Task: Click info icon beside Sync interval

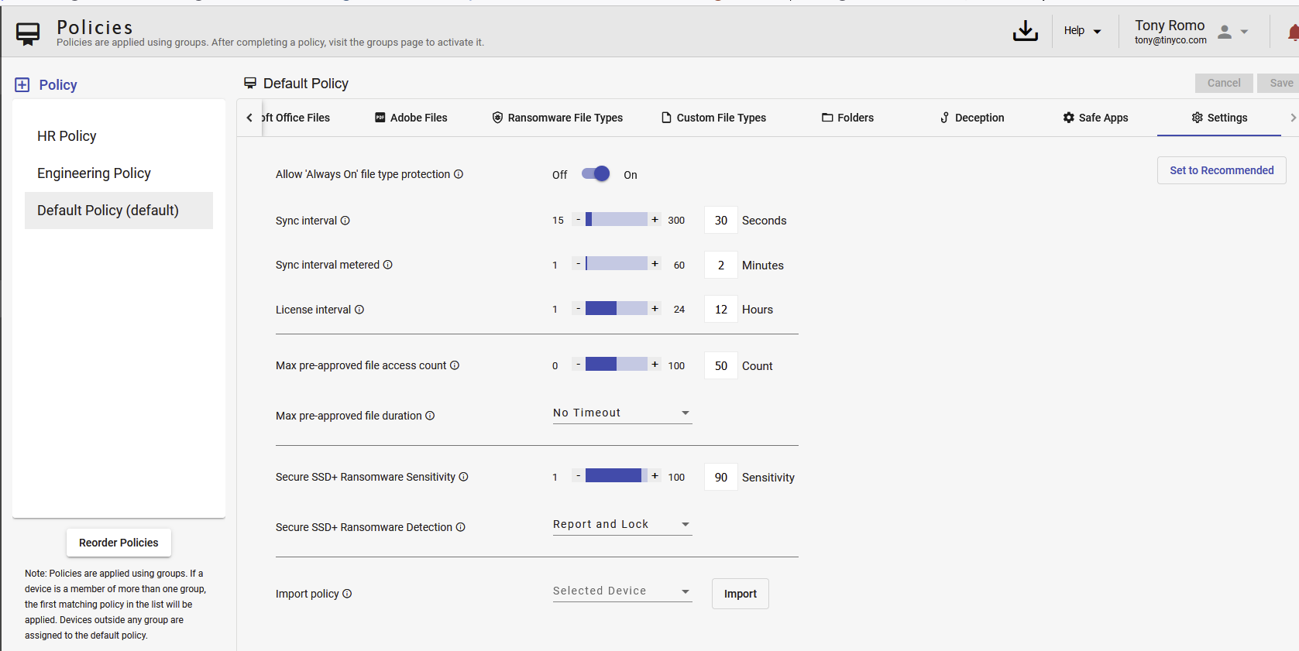Action: tap(345, 221)
